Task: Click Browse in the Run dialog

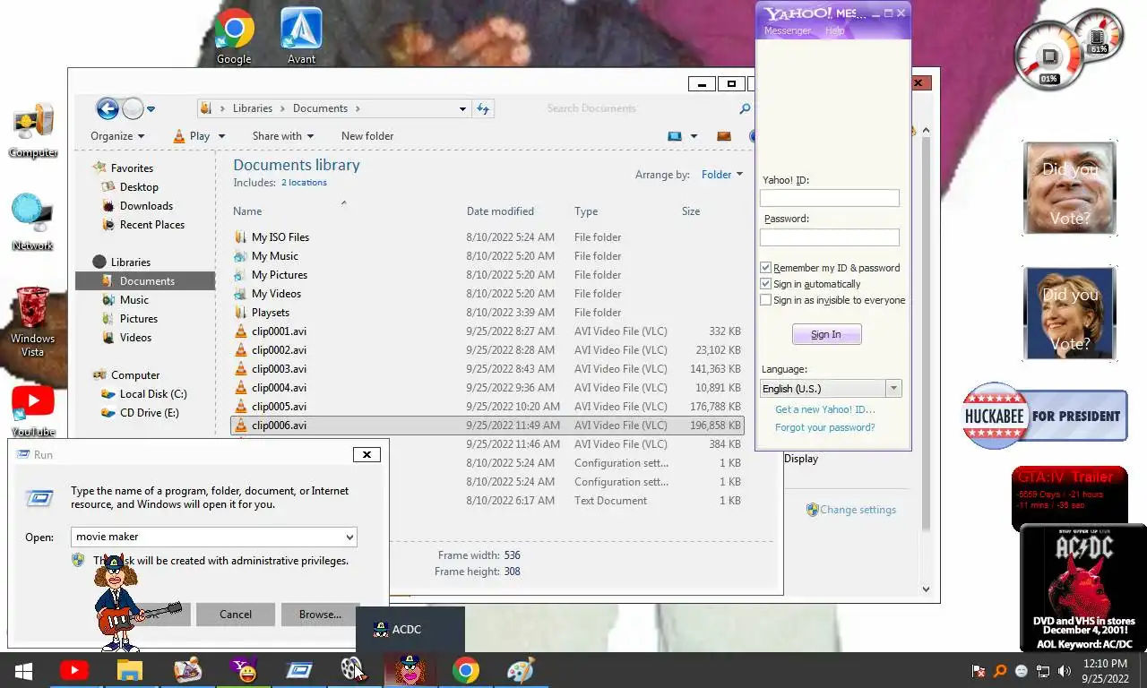Action: [320, 615]
